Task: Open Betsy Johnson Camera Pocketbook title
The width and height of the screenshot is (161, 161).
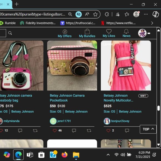Action: [67, 98]
